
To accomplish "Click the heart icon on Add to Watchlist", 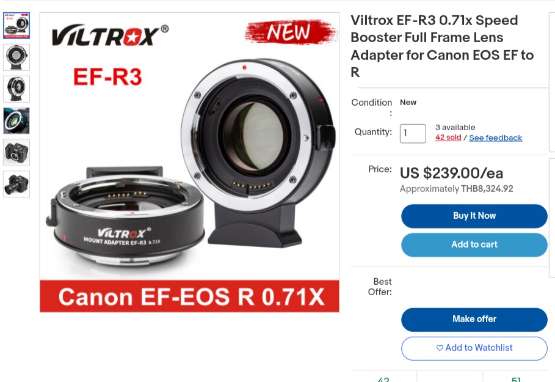I will pos(440,348).
